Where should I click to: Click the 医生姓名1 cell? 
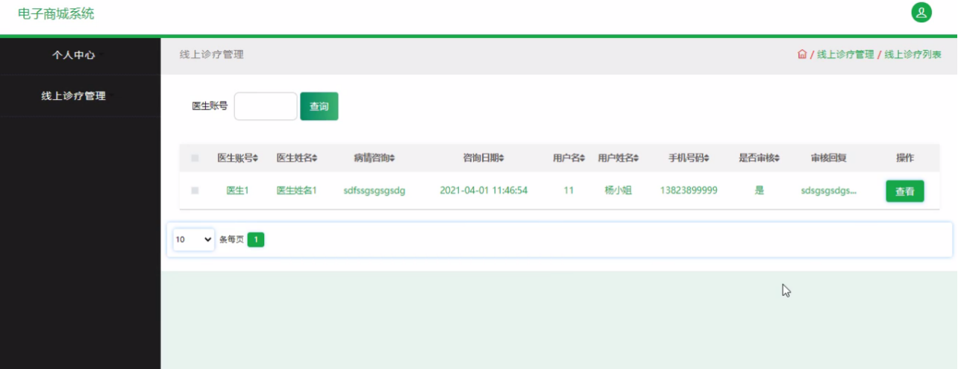(297, 191)
